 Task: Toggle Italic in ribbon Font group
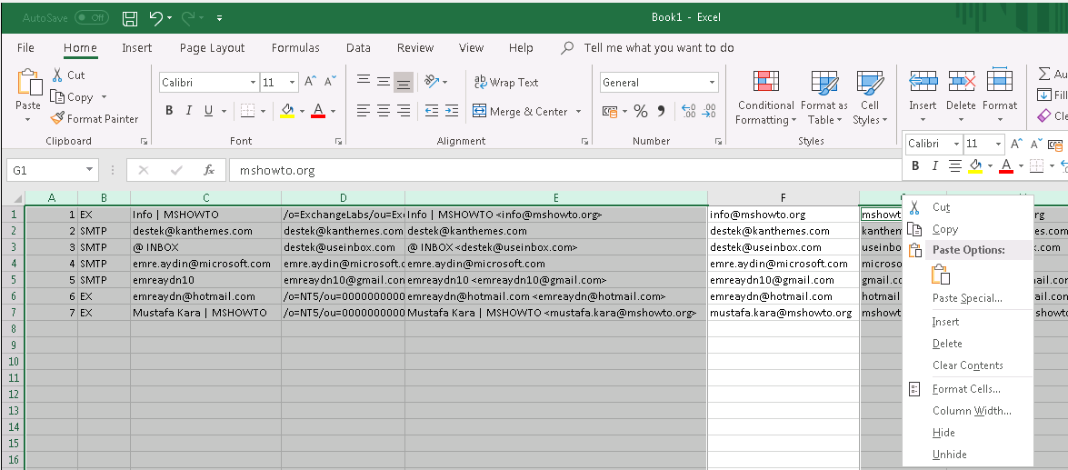pyautogui.click(x=189, y=111)
